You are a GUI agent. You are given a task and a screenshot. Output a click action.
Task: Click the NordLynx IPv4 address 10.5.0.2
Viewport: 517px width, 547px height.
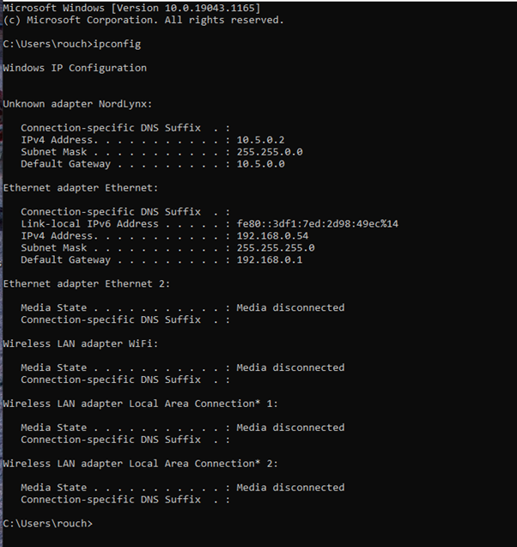260,140
